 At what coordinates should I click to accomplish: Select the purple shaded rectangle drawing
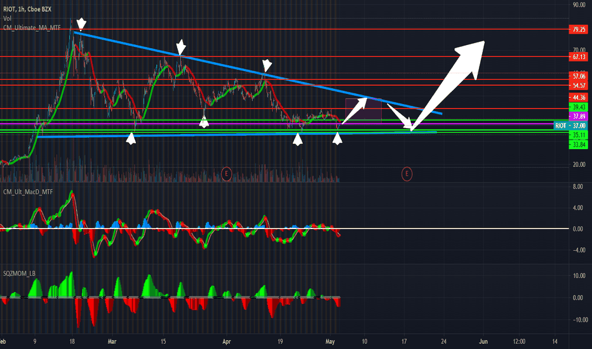pyautogui.click(x=363, y=110)
